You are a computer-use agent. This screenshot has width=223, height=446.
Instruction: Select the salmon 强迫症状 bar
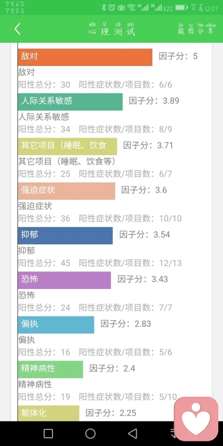click(66, 191)
